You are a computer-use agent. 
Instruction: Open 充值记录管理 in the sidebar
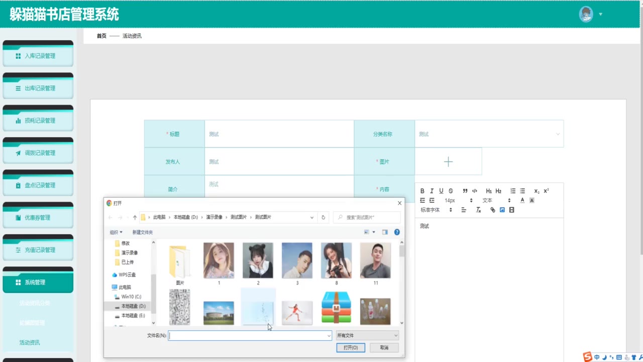tap(38, 250)
